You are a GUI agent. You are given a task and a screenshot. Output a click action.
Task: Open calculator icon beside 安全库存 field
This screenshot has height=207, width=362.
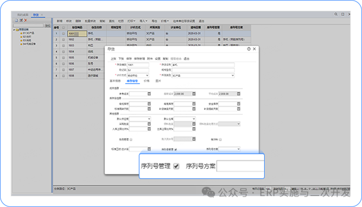[238, 104]
